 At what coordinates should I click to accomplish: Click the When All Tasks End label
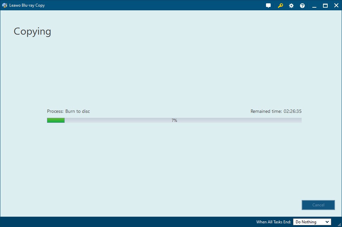(274, 222)
